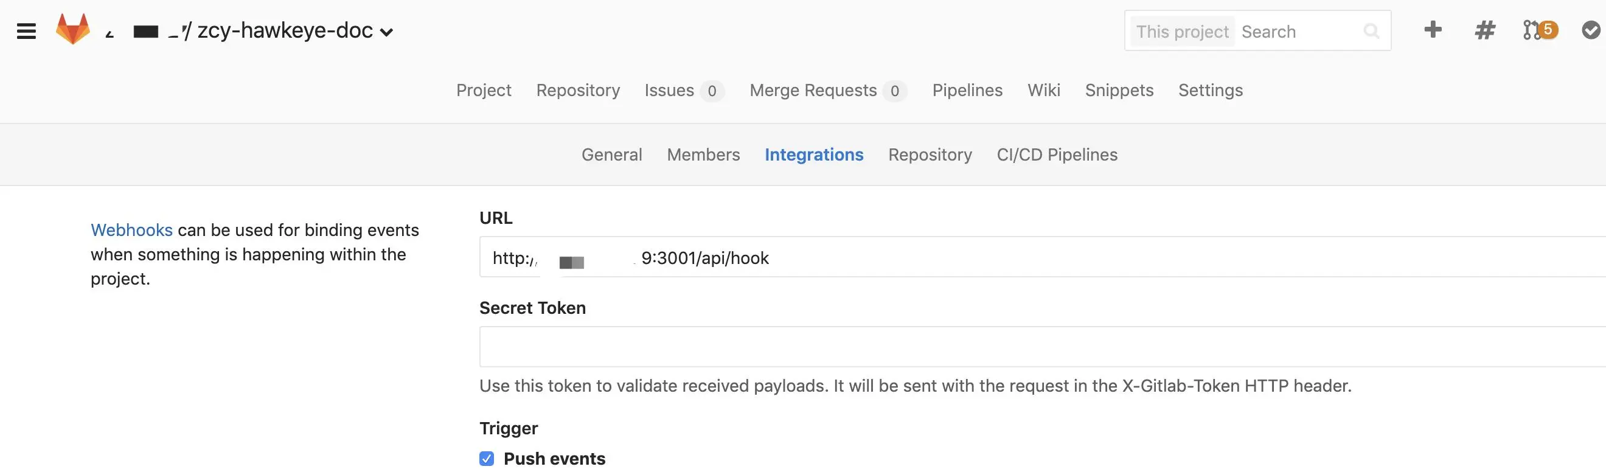The width and height of the screenshot is (1606, 472).
Task: Click the search magnifier icon
Action: 1371,30
